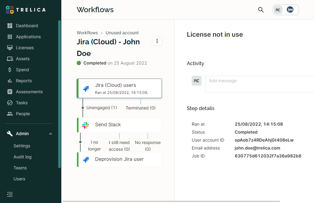The width and height of the screenshot is (314, 203).
Task: Click the Admin wrench icon
Action: [10, 134]
